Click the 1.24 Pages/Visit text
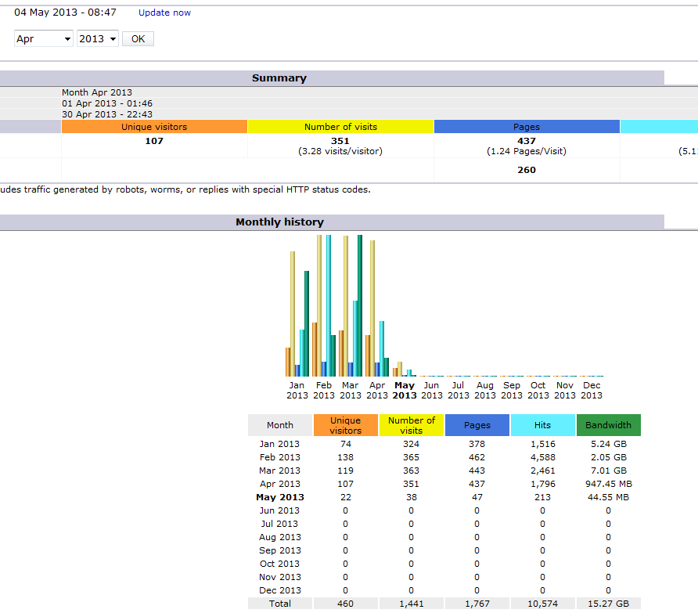698x613 pixels. 527,151
